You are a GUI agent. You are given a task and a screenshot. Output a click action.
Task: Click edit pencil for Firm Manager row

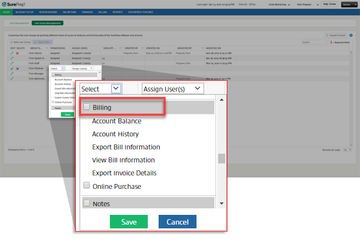coord(12,74)
